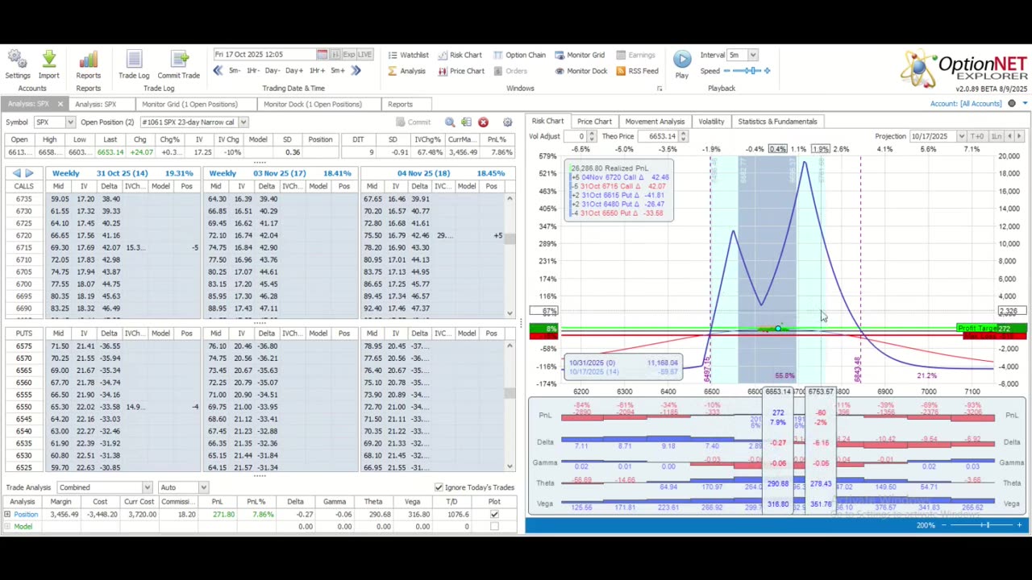Go to next expirations with right arrow
The height and width of the screenshot is (580, 1032).
click(x=29, y=173)
